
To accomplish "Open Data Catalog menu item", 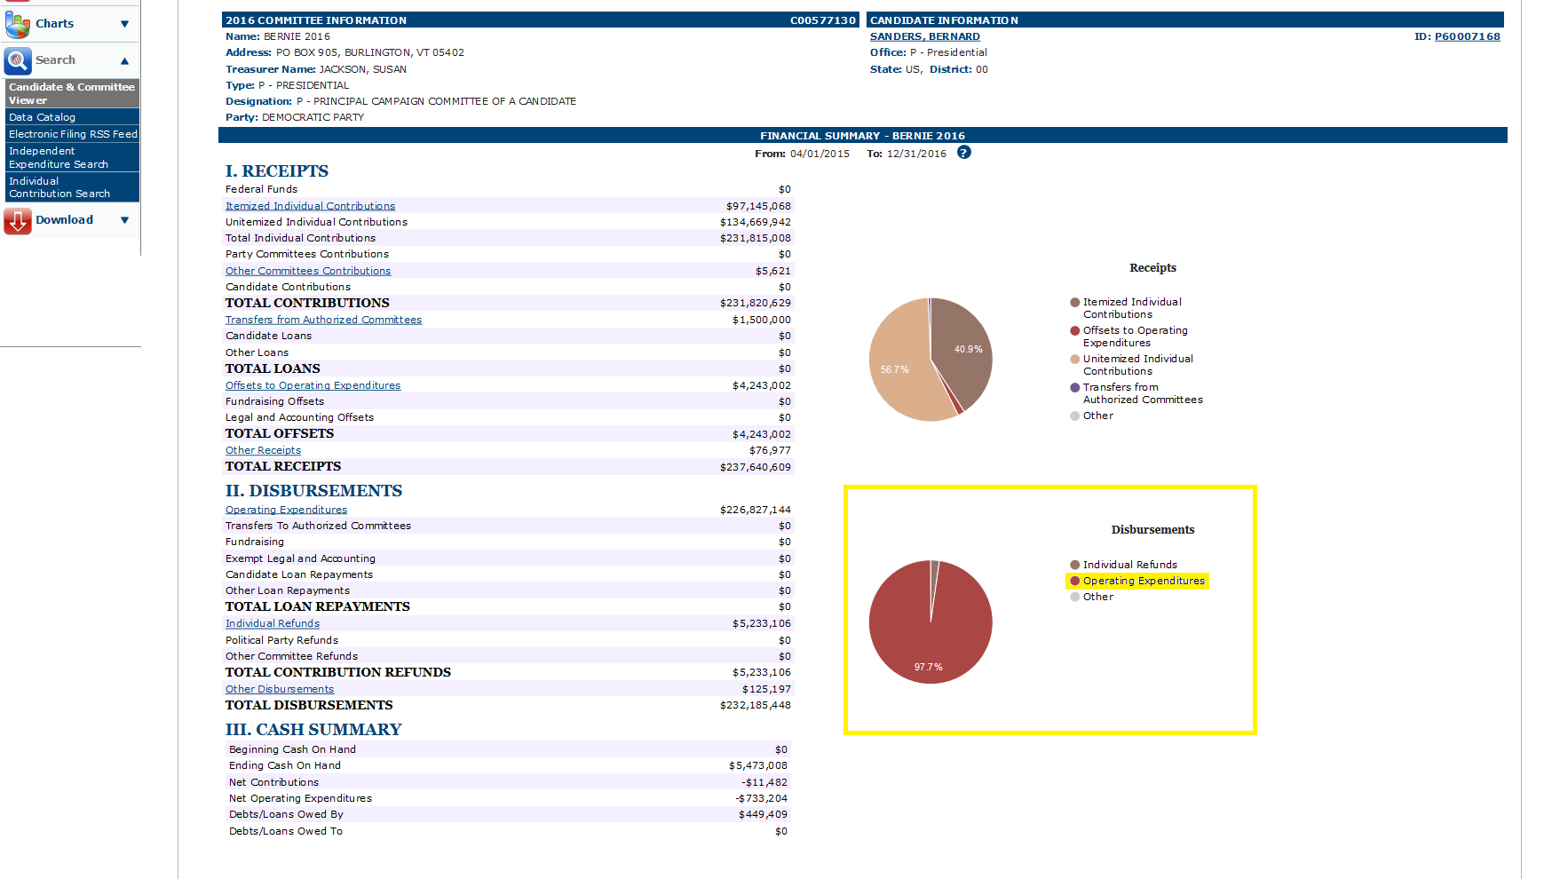I will (x=72, y=117).
